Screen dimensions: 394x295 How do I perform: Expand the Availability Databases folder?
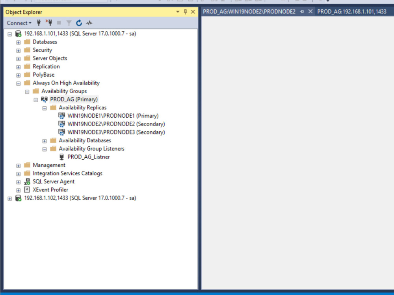45,141
